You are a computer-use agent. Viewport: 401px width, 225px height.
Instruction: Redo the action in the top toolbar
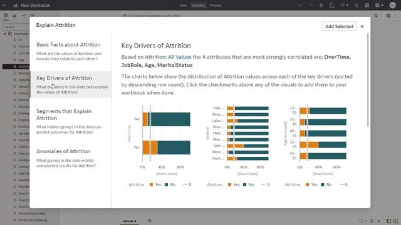pyautogui.click(x=311, y=6)
